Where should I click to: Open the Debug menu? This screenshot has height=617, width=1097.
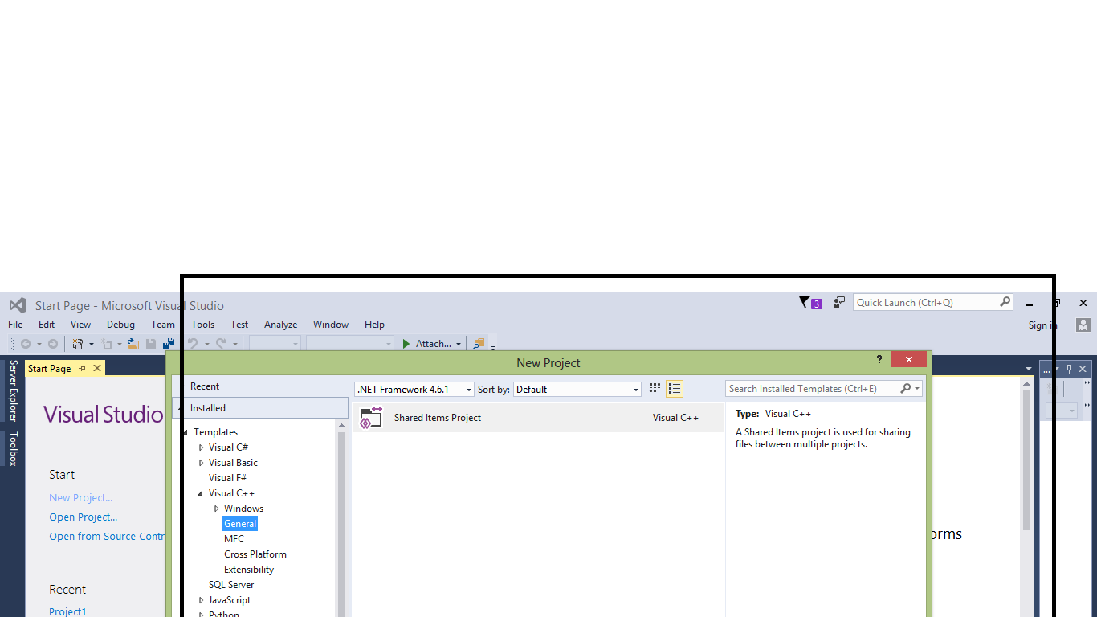click(120, 325)
